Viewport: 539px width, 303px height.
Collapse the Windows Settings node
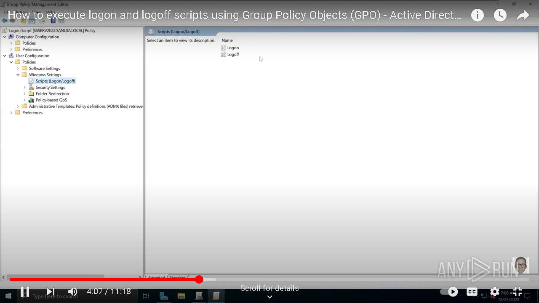18,74
